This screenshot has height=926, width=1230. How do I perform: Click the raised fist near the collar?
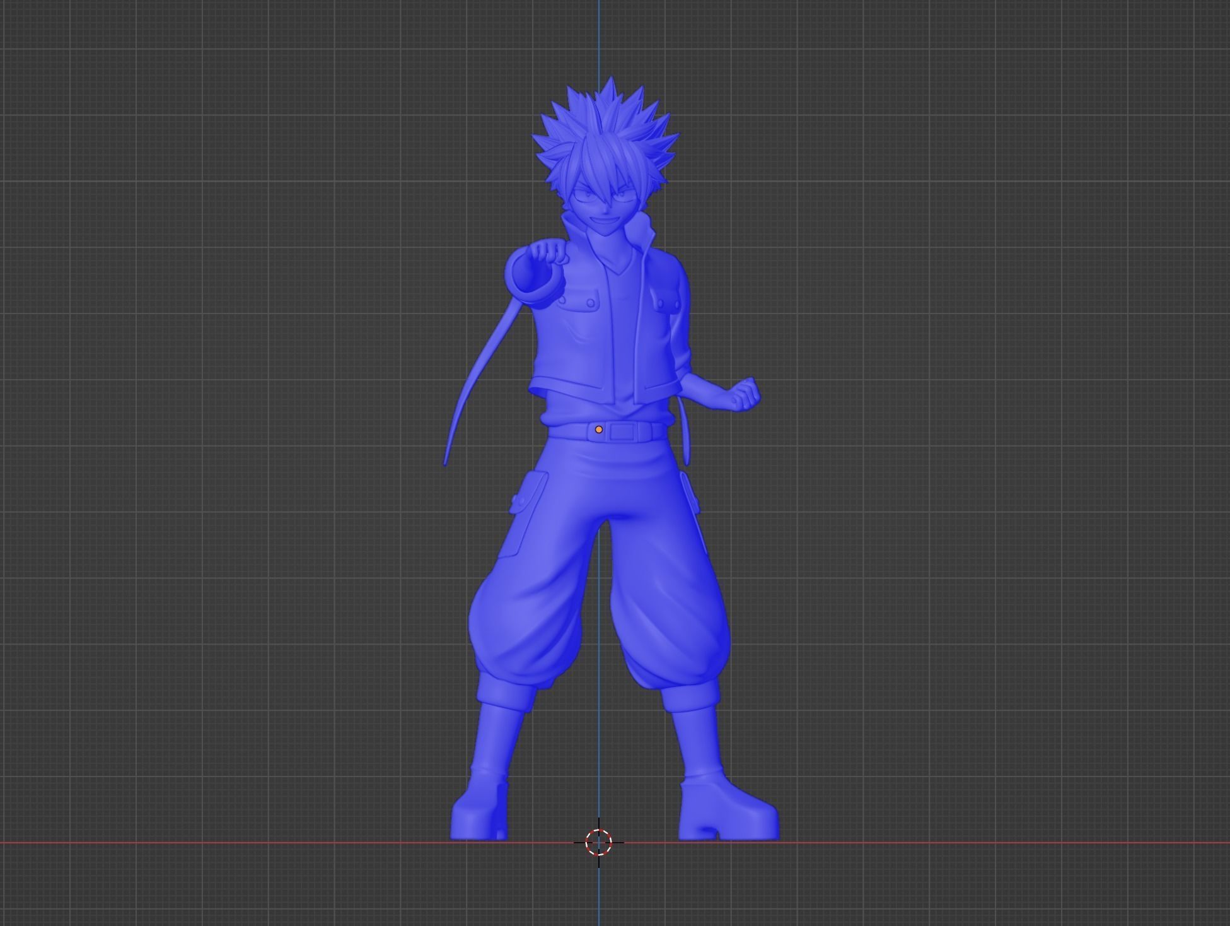click(548, 253)
